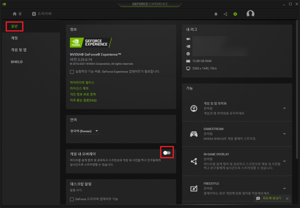Viewport: 300px width, 208px height.
Task: Go to Home (홈) tab
Action: (x=17, y=14)
